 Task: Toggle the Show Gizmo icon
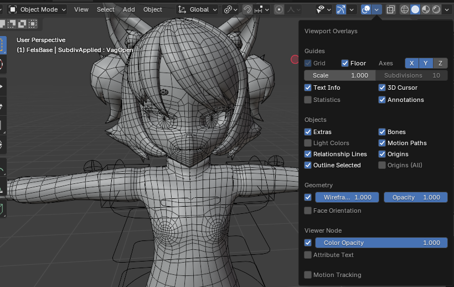tap(341, 9)
